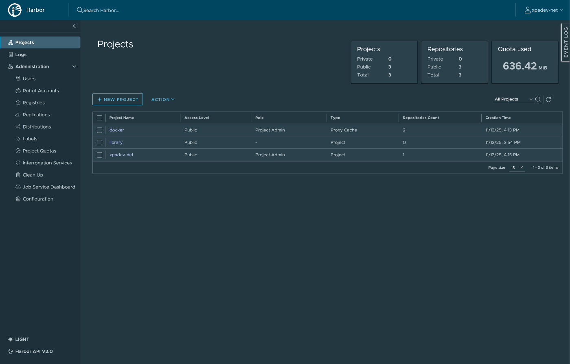Click the 1 - 3 of 3 items text
This screenshot has width=570, height=364.
[x=546, y=168]
